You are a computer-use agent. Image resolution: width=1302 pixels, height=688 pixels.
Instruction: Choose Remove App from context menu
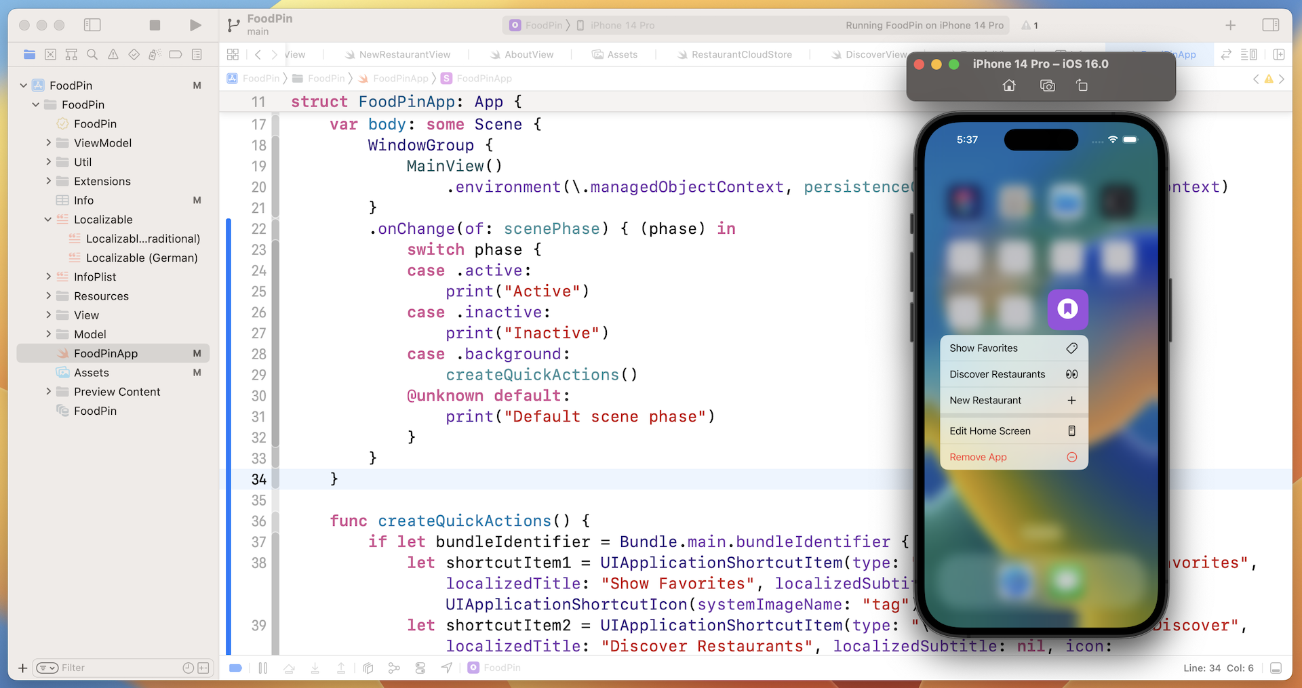pos(1013,457)
